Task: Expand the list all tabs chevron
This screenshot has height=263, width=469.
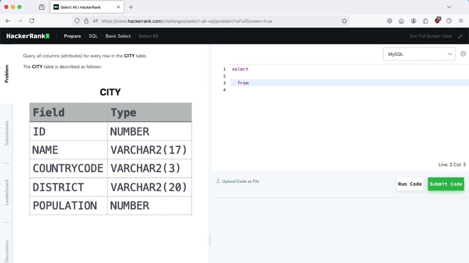Action: tap(449, 7)
